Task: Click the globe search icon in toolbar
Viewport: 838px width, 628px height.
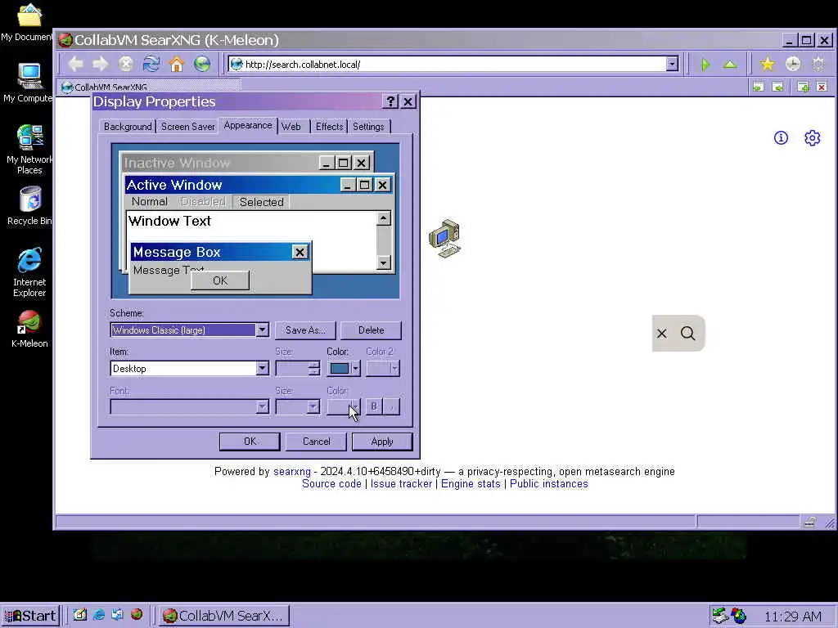Action: coord(202,64)
